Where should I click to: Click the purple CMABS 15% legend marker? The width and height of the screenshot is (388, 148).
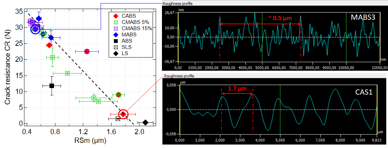tap(115, 28)
